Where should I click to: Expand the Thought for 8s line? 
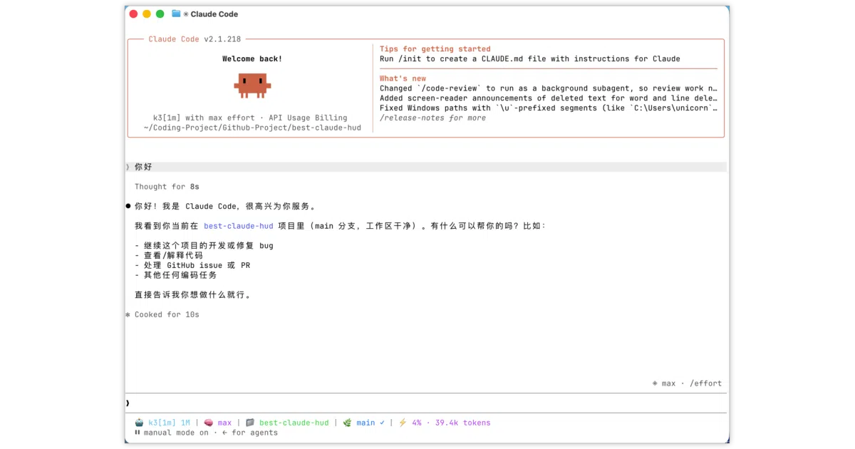pyautogui.click(x=167, y=187)
